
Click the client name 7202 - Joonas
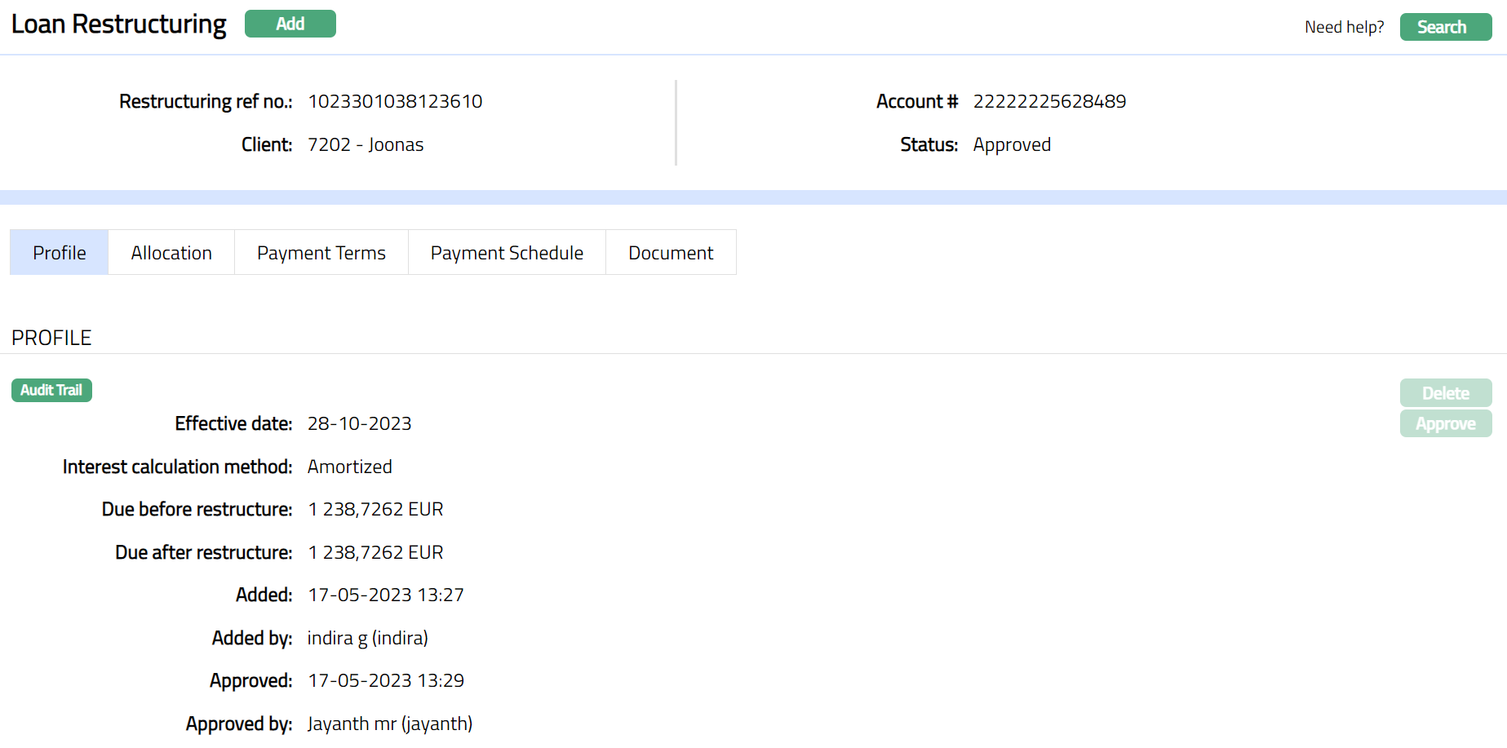[x=366, y=144]
